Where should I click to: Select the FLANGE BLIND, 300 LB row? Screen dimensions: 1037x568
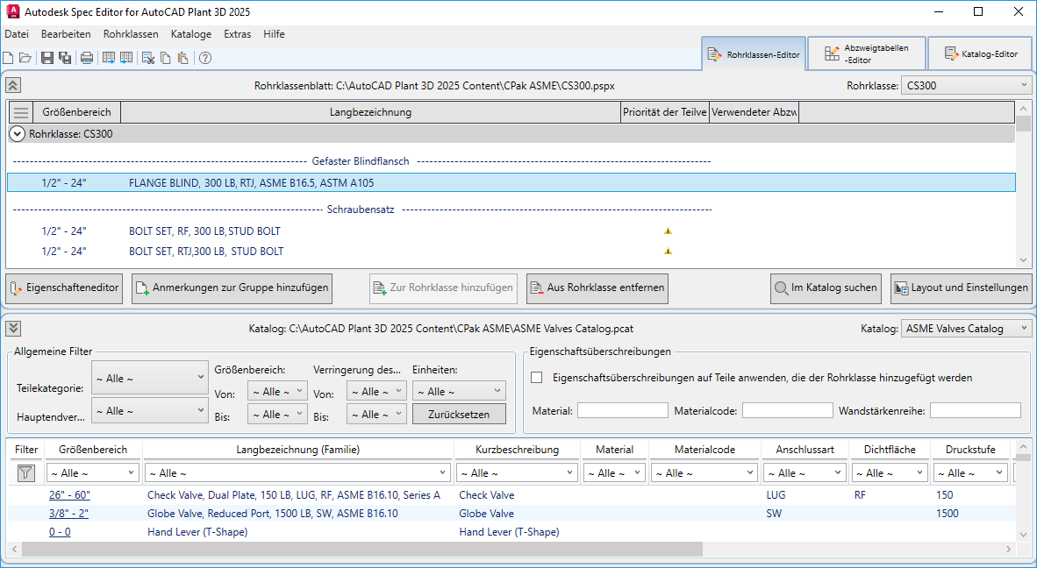tap(511, 183)
